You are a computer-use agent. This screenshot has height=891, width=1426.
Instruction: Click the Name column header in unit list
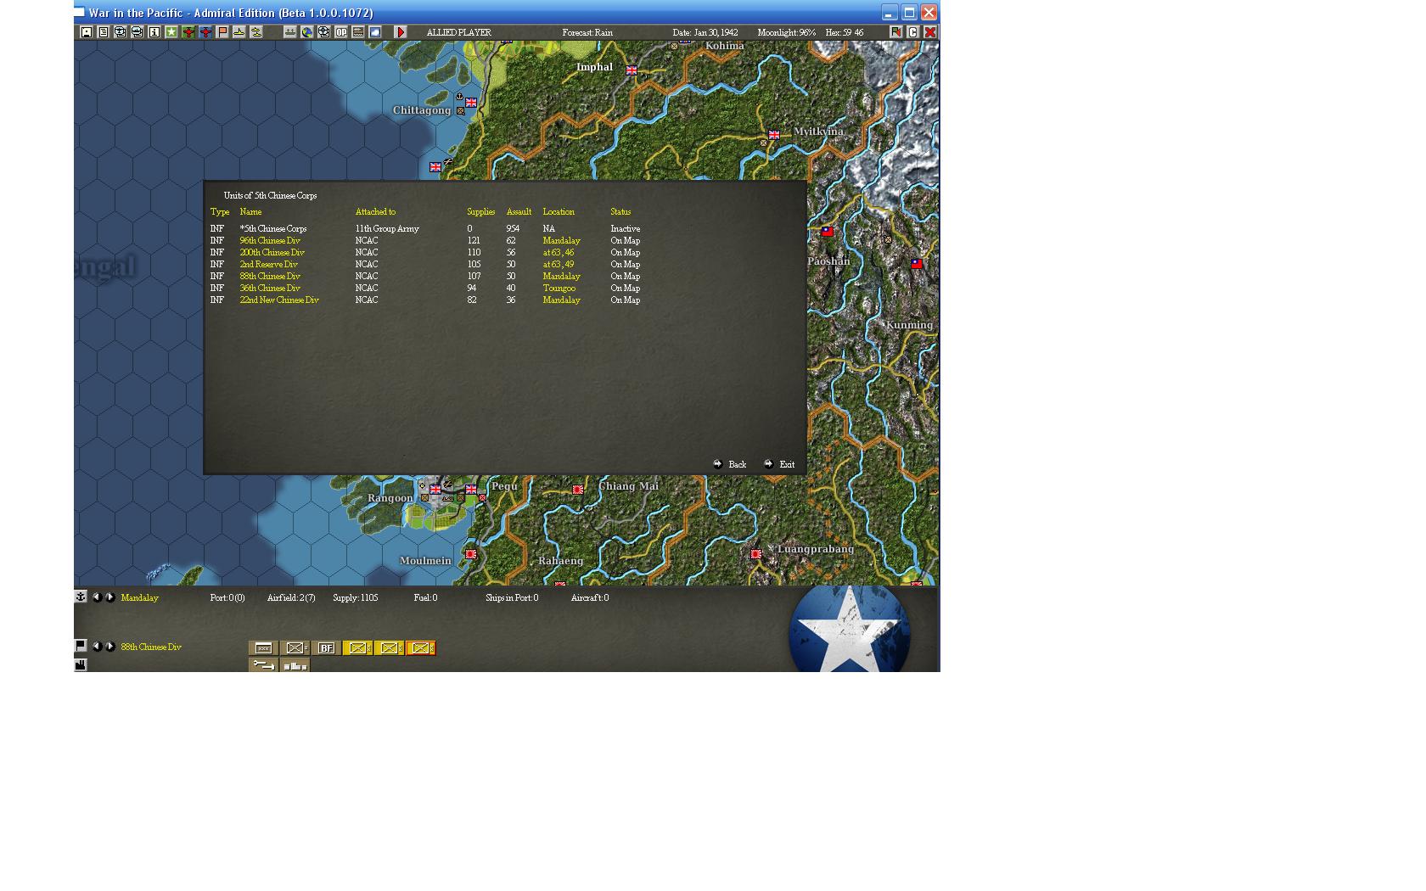pos(250,212)
